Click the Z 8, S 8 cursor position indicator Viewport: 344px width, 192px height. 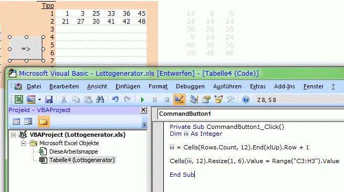tap(267, 100)
